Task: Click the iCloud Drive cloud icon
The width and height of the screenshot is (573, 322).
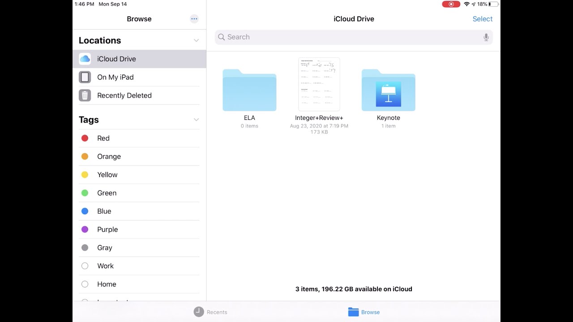Action: point(85,59)
